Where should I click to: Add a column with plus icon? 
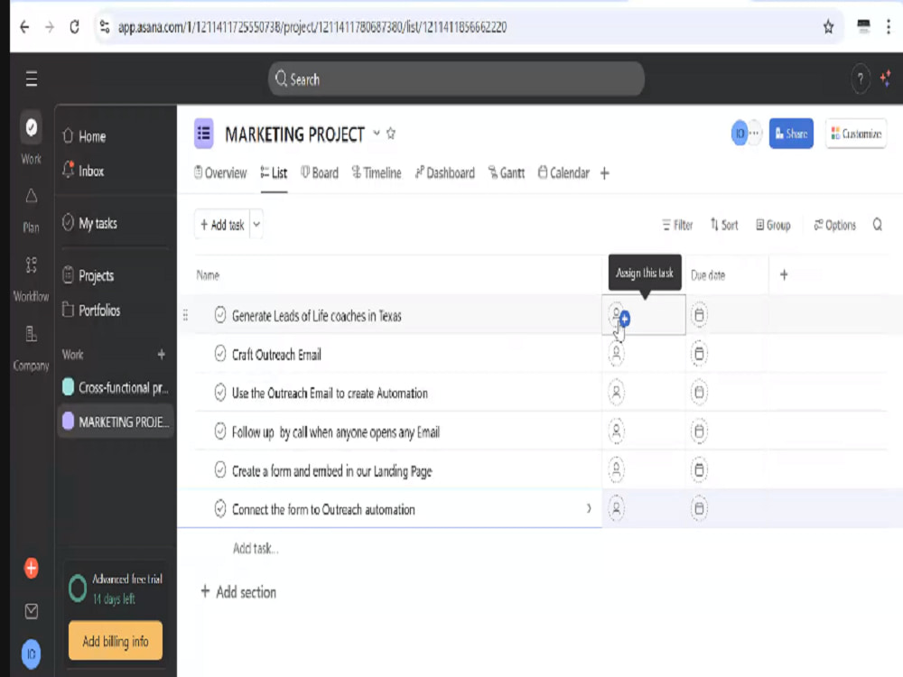(784, 274)
